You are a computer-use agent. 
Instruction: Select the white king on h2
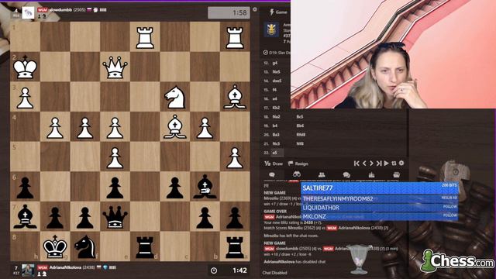(25, 67)
